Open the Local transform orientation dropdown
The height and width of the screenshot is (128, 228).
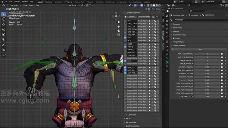(74, 5)
